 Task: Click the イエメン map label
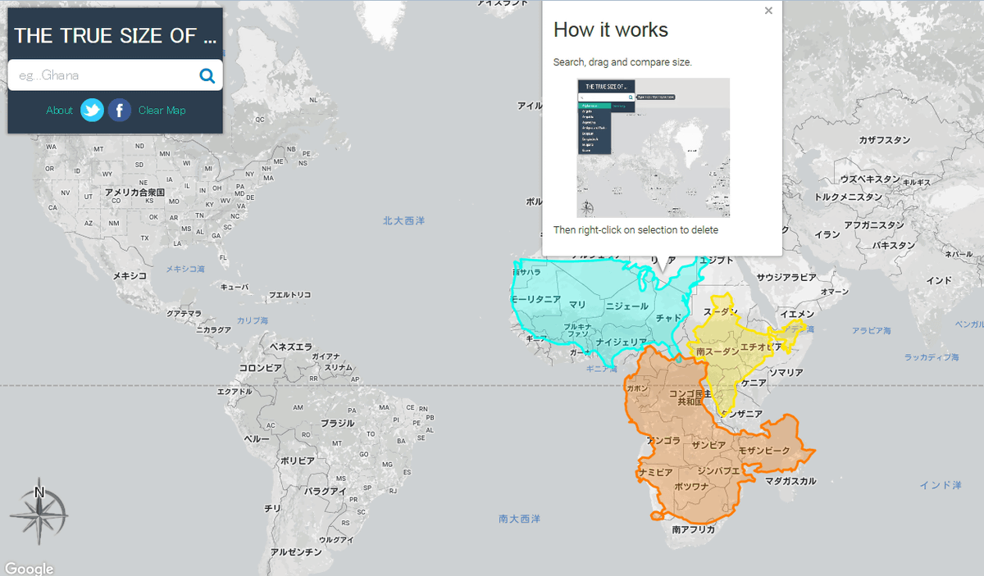click(797, 314)
